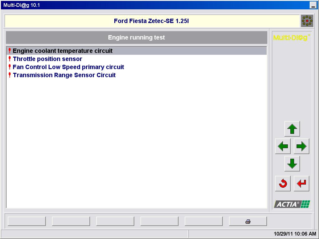
Task: Click the red enter/return arrow button
Action: coord(301,184)
